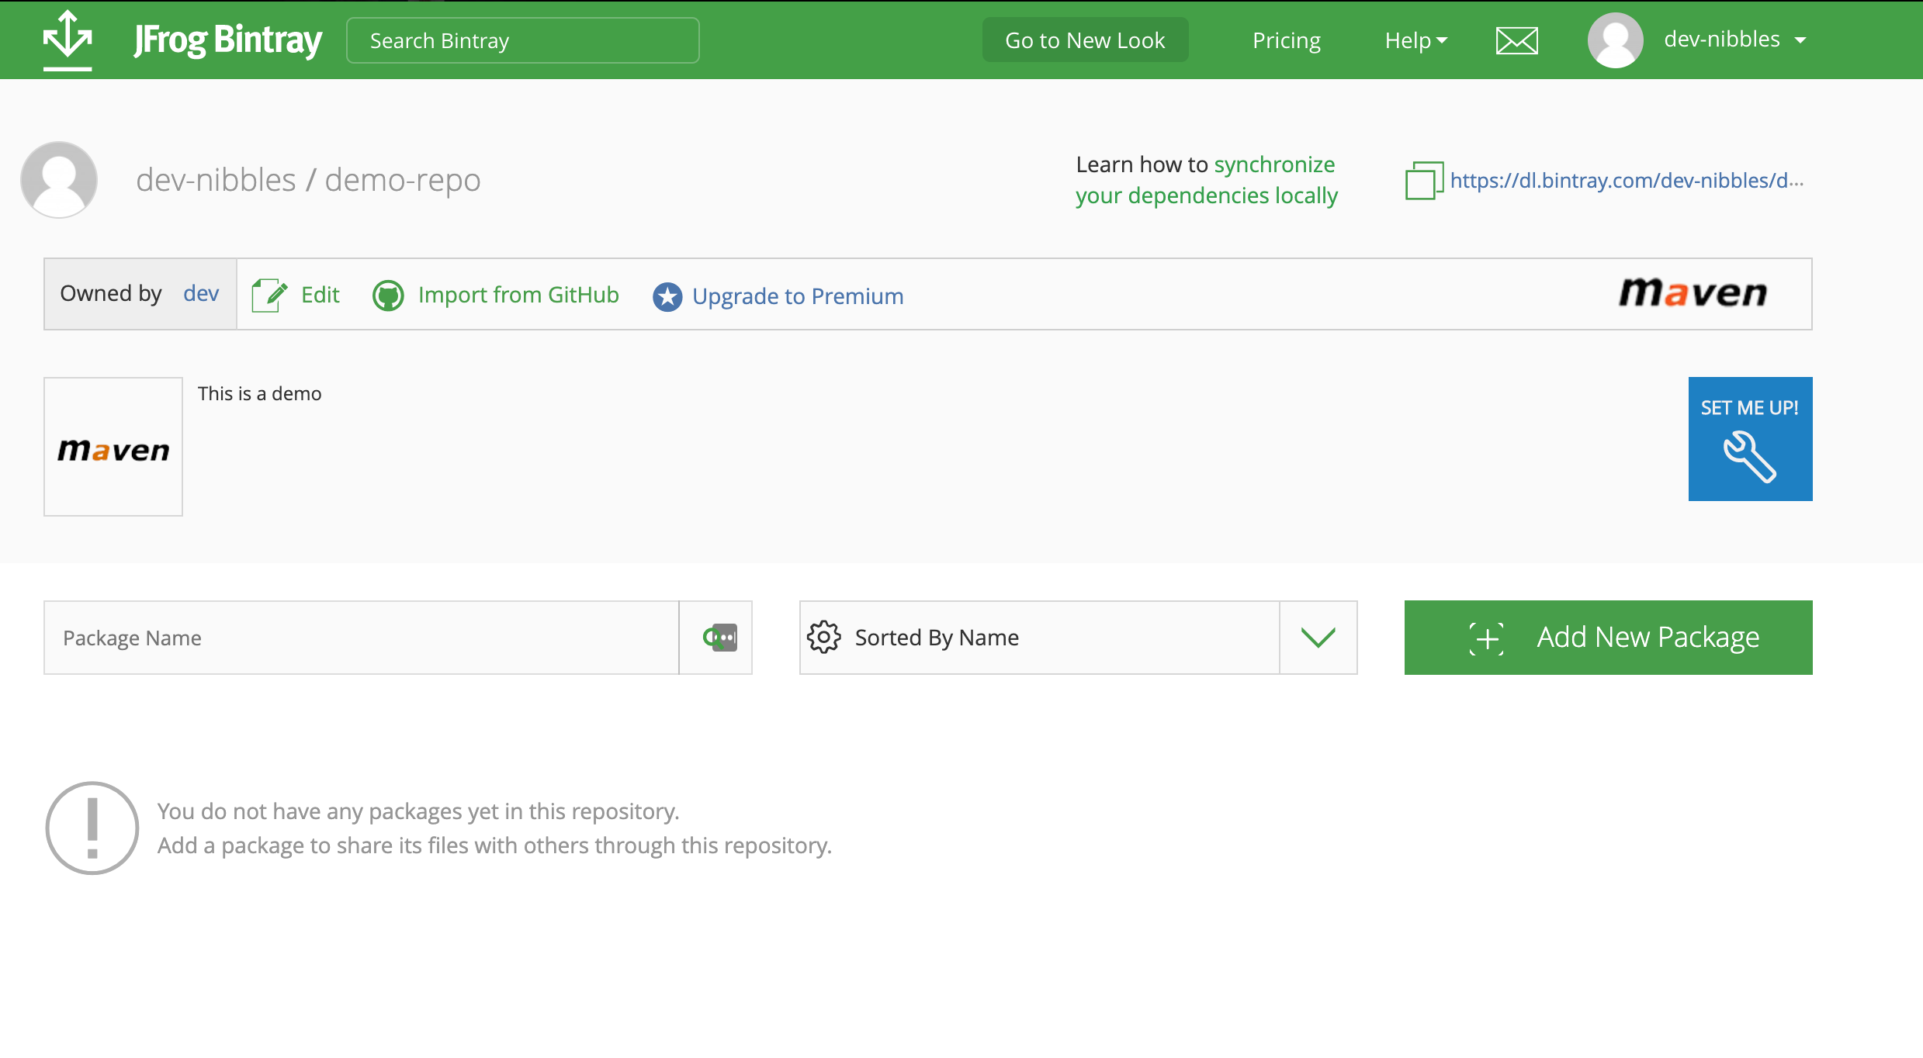Open the mail envelope icon
Screen dimensions: 1923x1058
(x=1516, y=40)
